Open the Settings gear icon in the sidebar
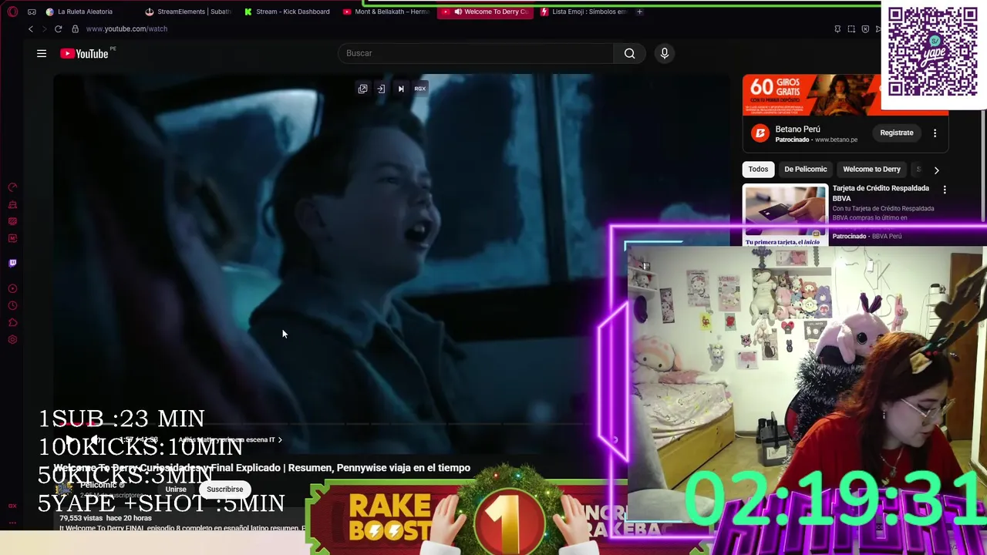The height and width of the screenshot is (555, 987). pos(12,339)
